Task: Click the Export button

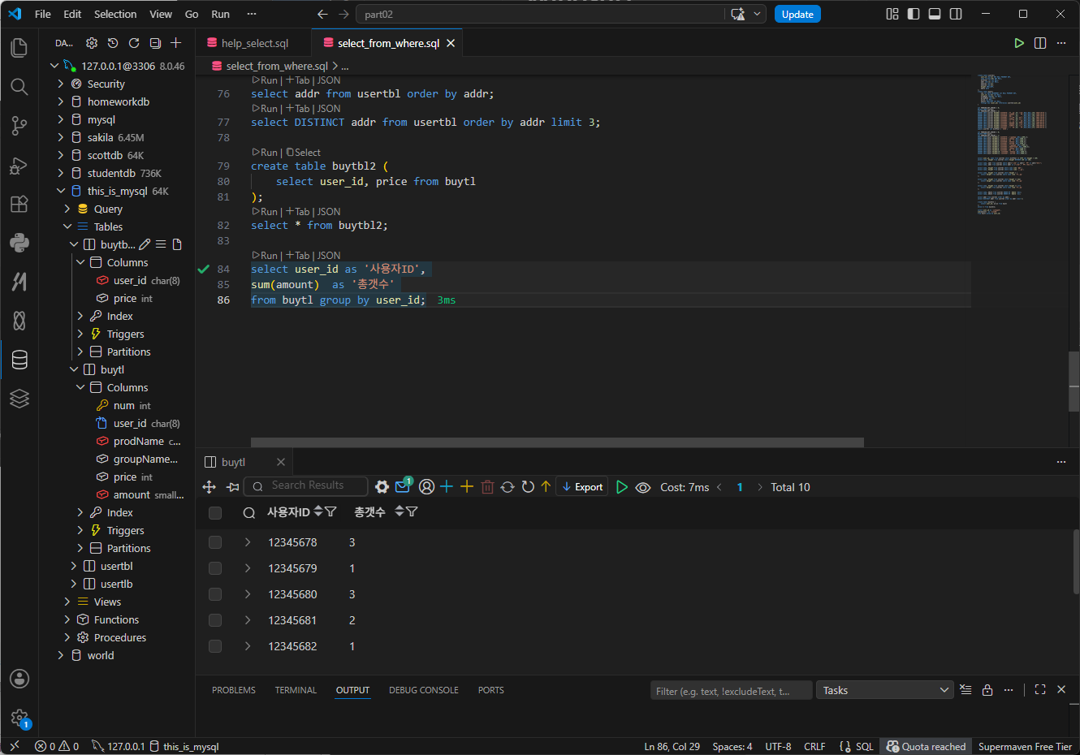Action: tap(582, 487)
